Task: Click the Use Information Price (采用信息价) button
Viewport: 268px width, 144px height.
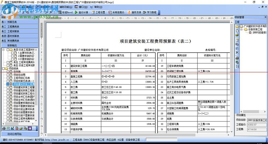Action: pos(116,12)
